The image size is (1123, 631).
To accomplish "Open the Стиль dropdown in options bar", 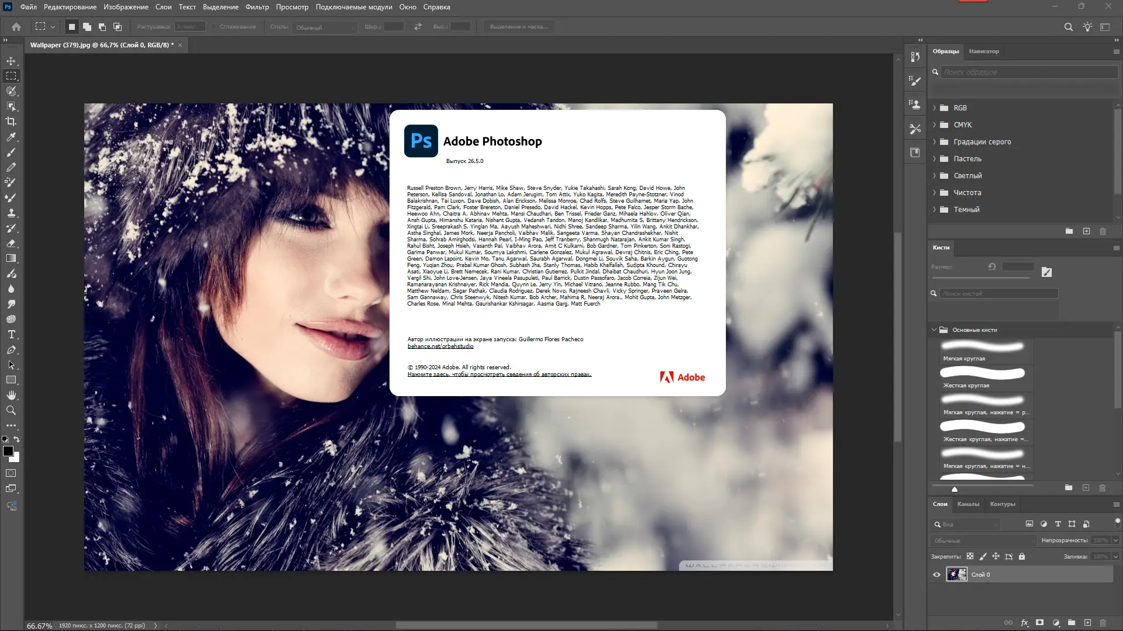I will [325, 27].
